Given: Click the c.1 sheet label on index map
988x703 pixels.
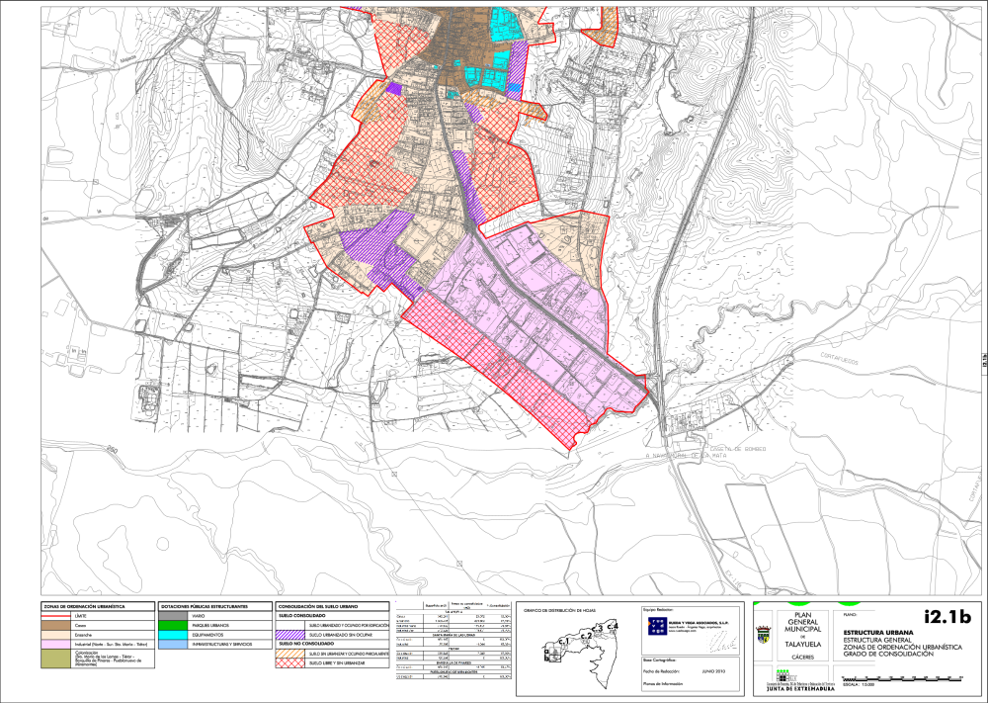Looking at the screenshot, I should (564, 642).
